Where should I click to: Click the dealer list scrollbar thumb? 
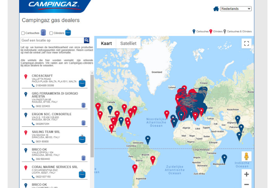click(x=92, y=116)
